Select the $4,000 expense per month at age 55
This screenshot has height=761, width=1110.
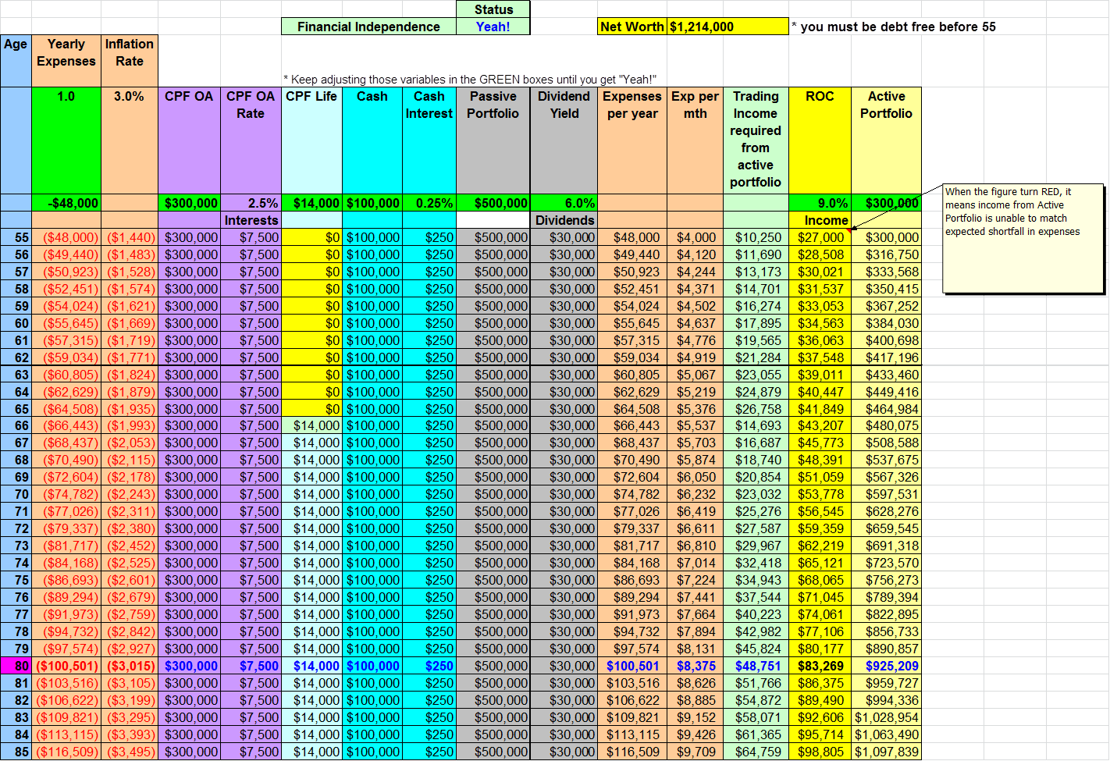pos(696,237)
